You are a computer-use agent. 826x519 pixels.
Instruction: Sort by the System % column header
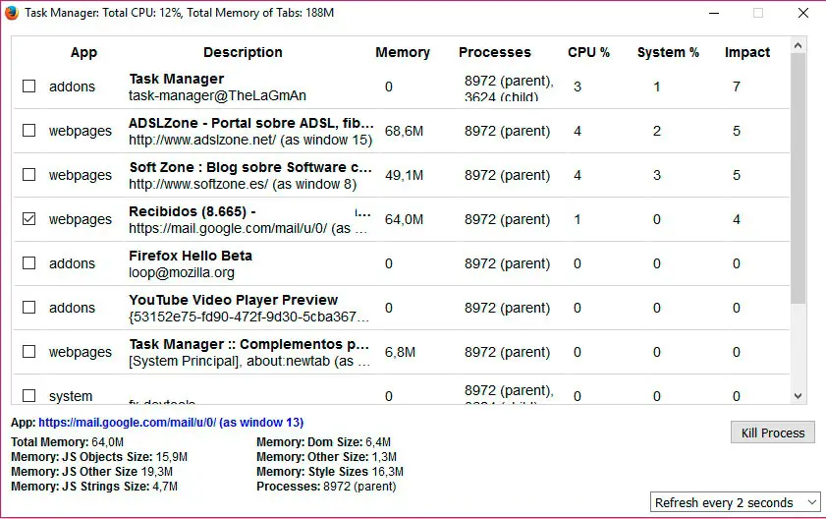668,52
